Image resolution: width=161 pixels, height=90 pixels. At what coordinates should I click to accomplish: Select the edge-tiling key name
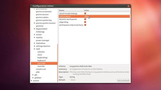point(64,22)
